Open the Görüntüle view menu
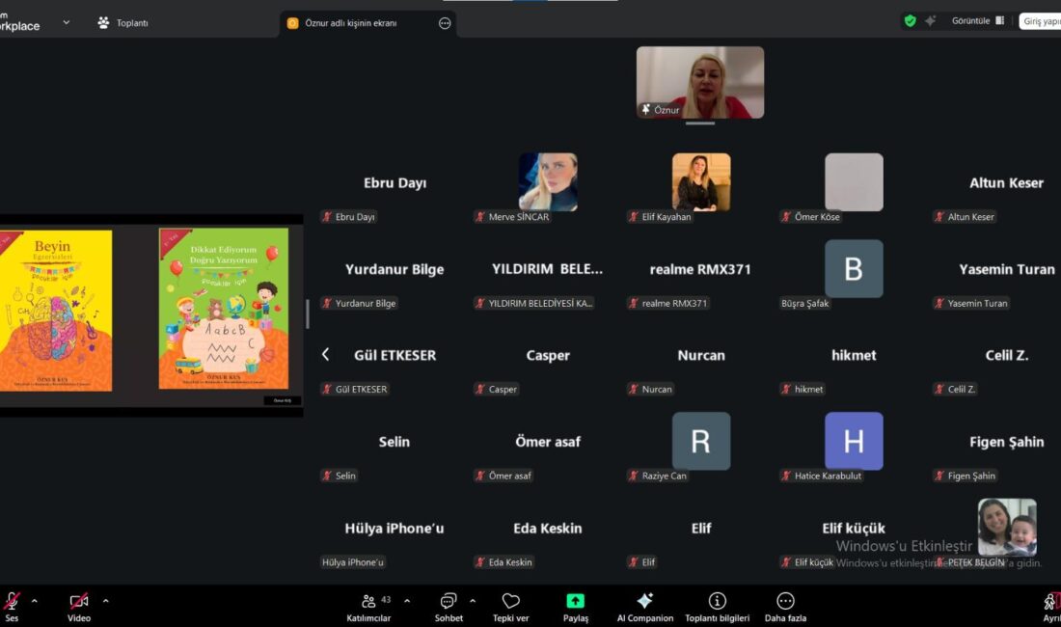The image size is (1061, 627). [977, 21]
